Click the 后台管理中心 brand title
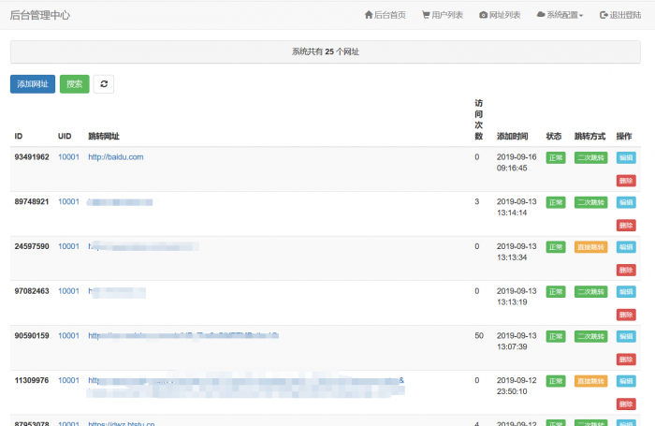This screenshot has height=426, width=655. click(x=39, y=15)
